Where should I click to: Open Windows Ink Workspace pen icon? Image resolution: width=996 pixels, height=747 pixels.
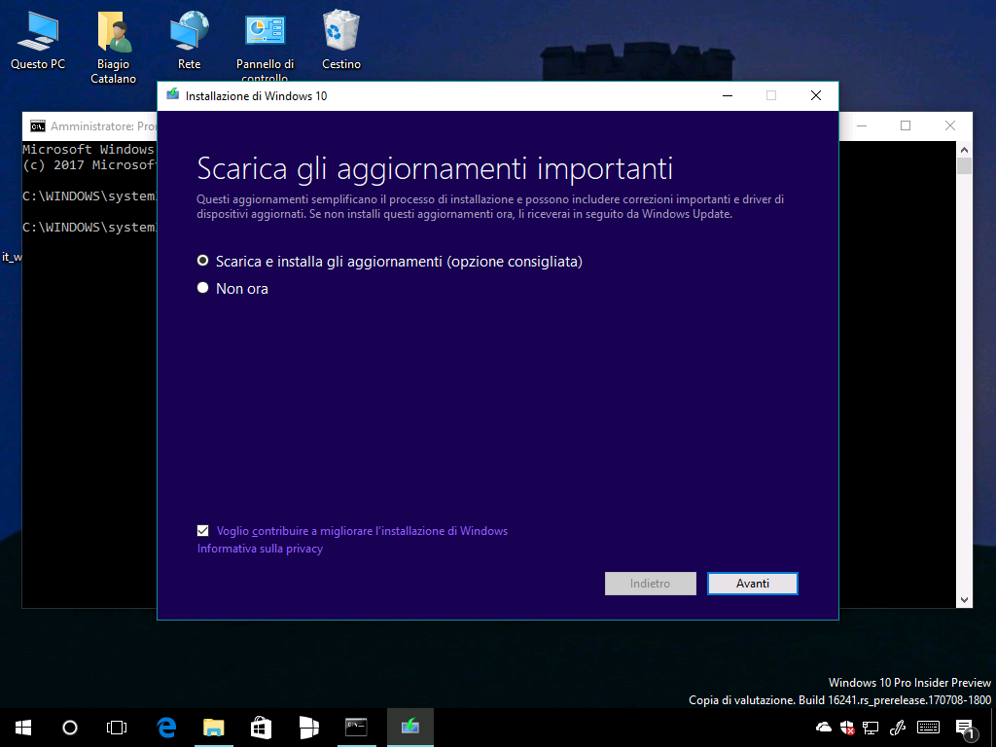coord(898,728)
